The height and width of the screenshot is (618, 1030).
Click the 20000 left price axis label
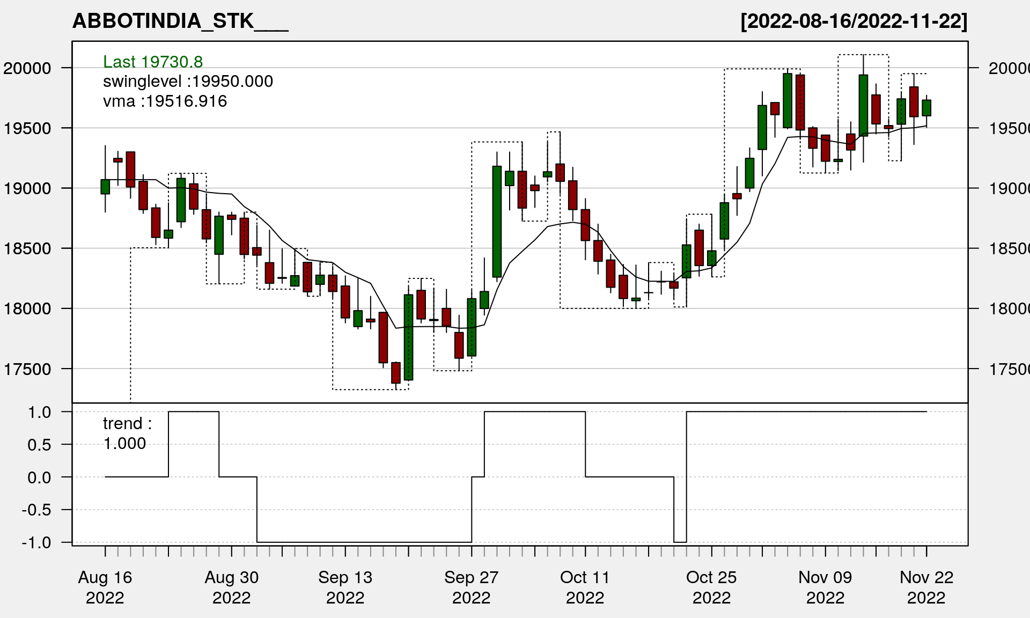(27, 69)
